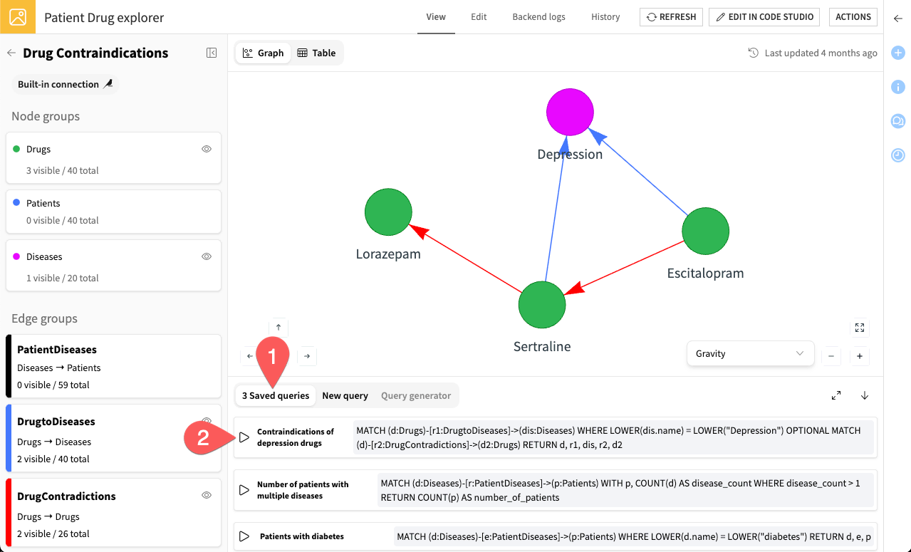
Task: Open the comments panel icon on the right sidebar
Action: click(897, 121)
